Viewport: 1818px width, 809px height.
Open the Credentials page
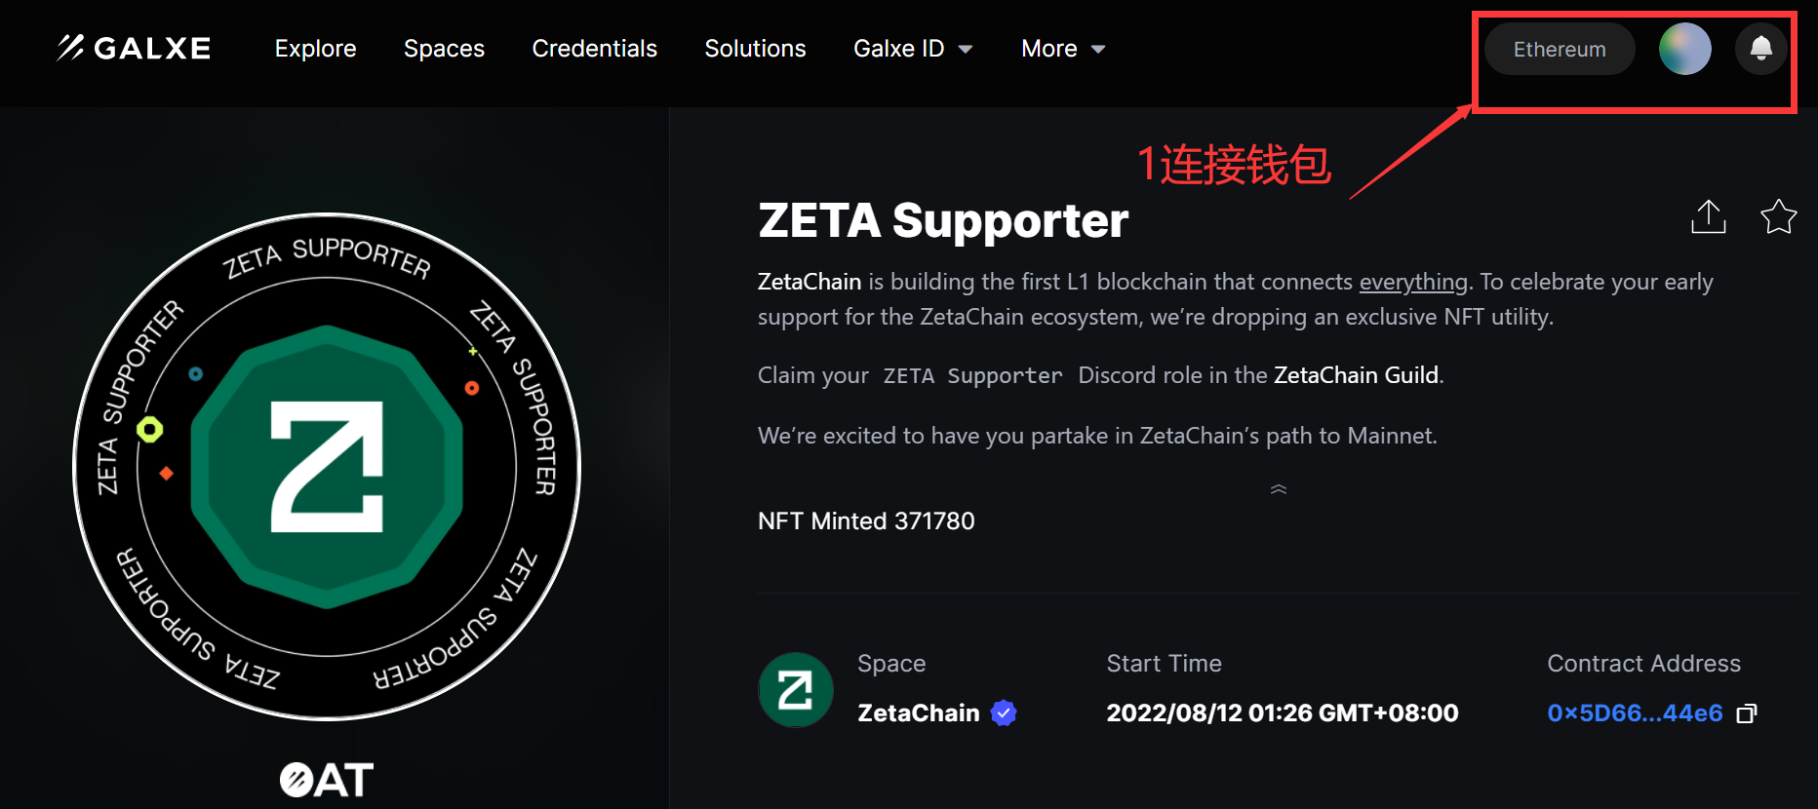click(x=594, y=49)
